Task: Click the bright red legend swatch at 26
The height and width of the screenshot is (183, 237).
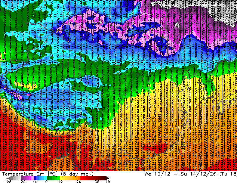Action: [x=81, y=178]
